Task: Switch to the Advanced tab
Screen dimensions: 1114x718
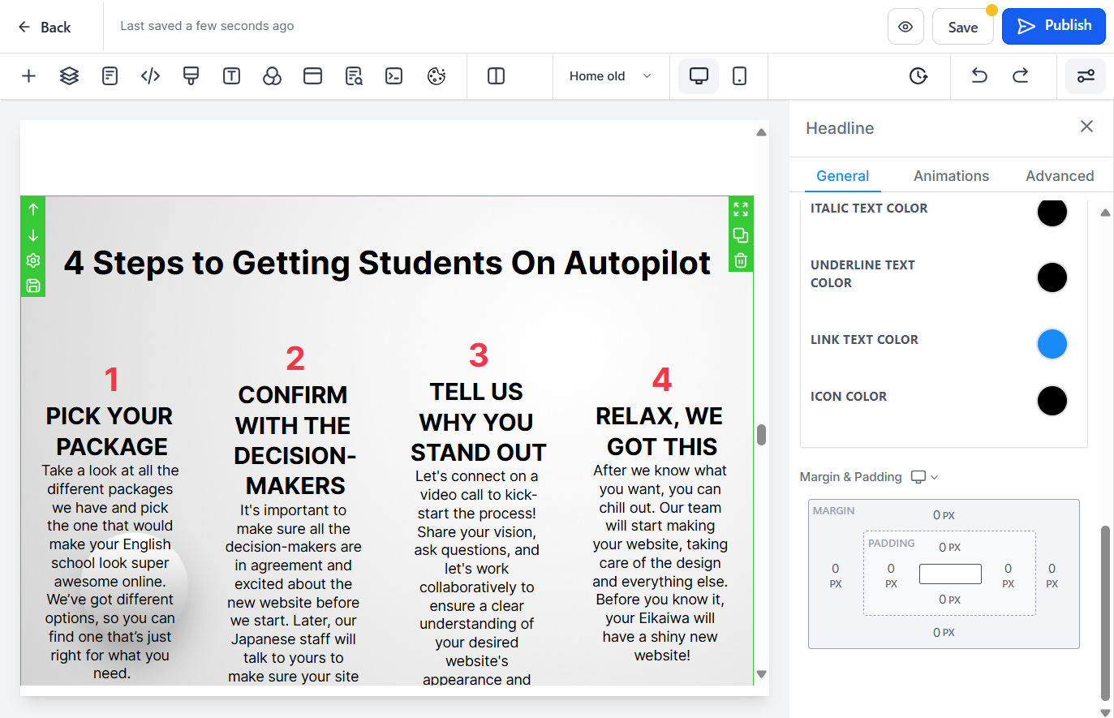Action: tap(1060, 176)
